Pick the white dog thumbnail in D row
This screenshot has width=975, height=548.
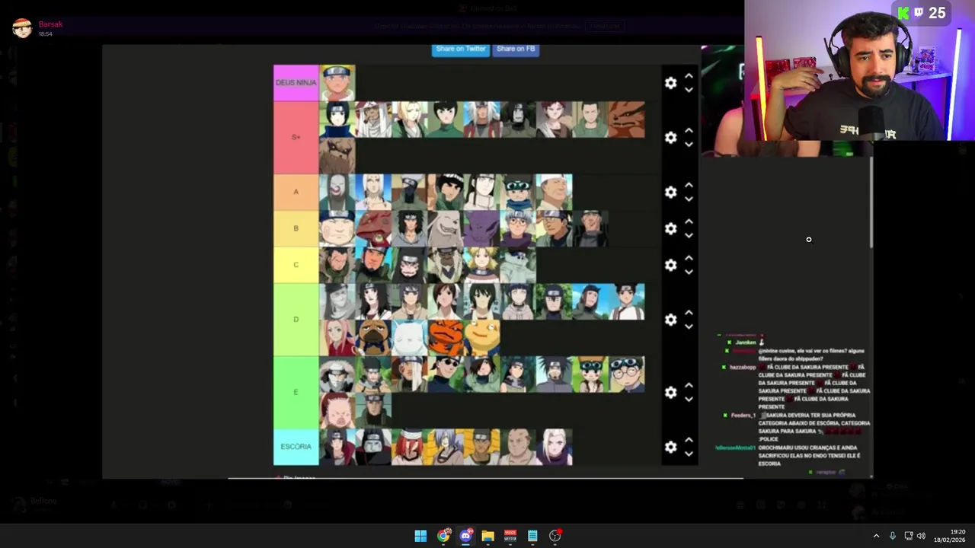pyautogui.click(x=410, y=338)
